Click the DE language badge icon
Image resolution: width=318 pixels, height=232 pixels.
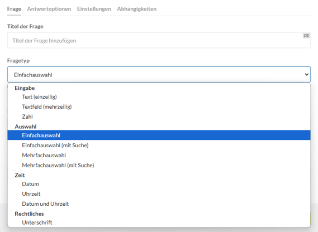(306, 36)
